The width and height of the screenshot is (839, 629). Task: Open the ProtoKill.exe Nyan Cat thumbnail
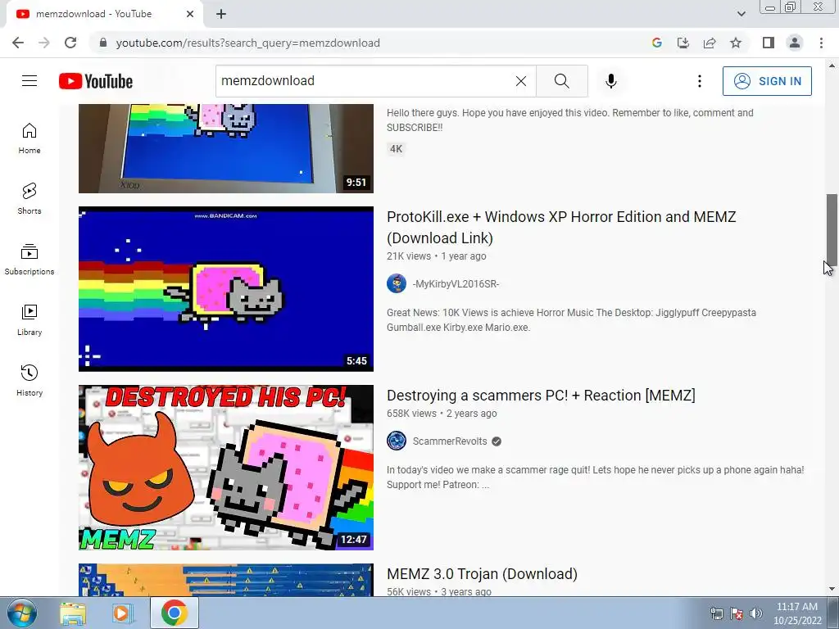(x=226, y=289)
